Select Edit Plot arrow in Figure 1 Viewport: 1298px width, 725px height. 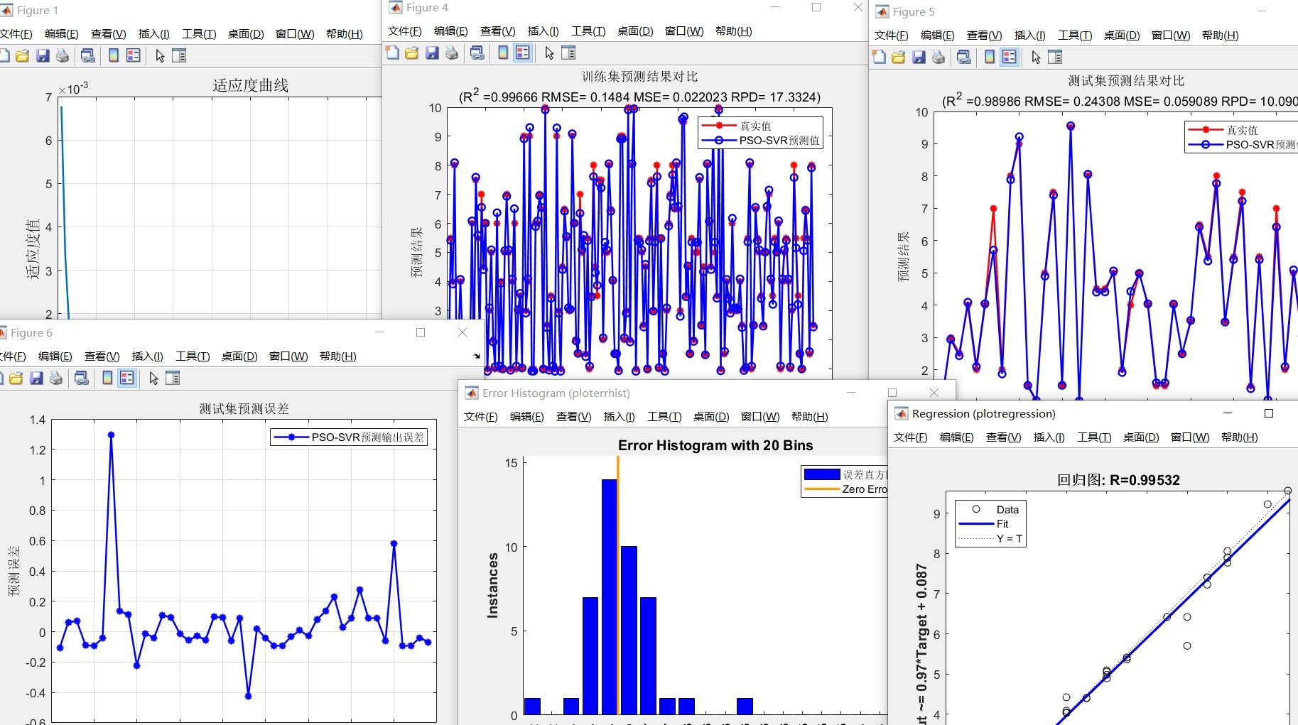click(x=160, y=55)
